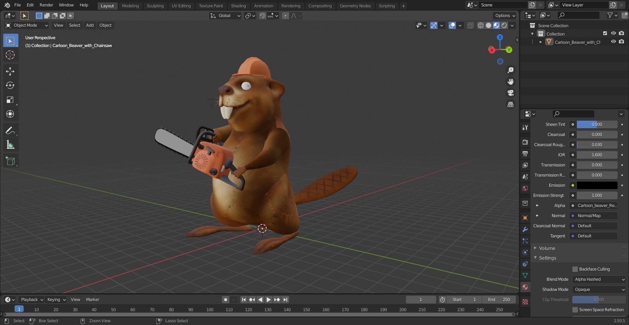
Task: Select the Cursor tool in the toolbar
Action: [10, 55]
